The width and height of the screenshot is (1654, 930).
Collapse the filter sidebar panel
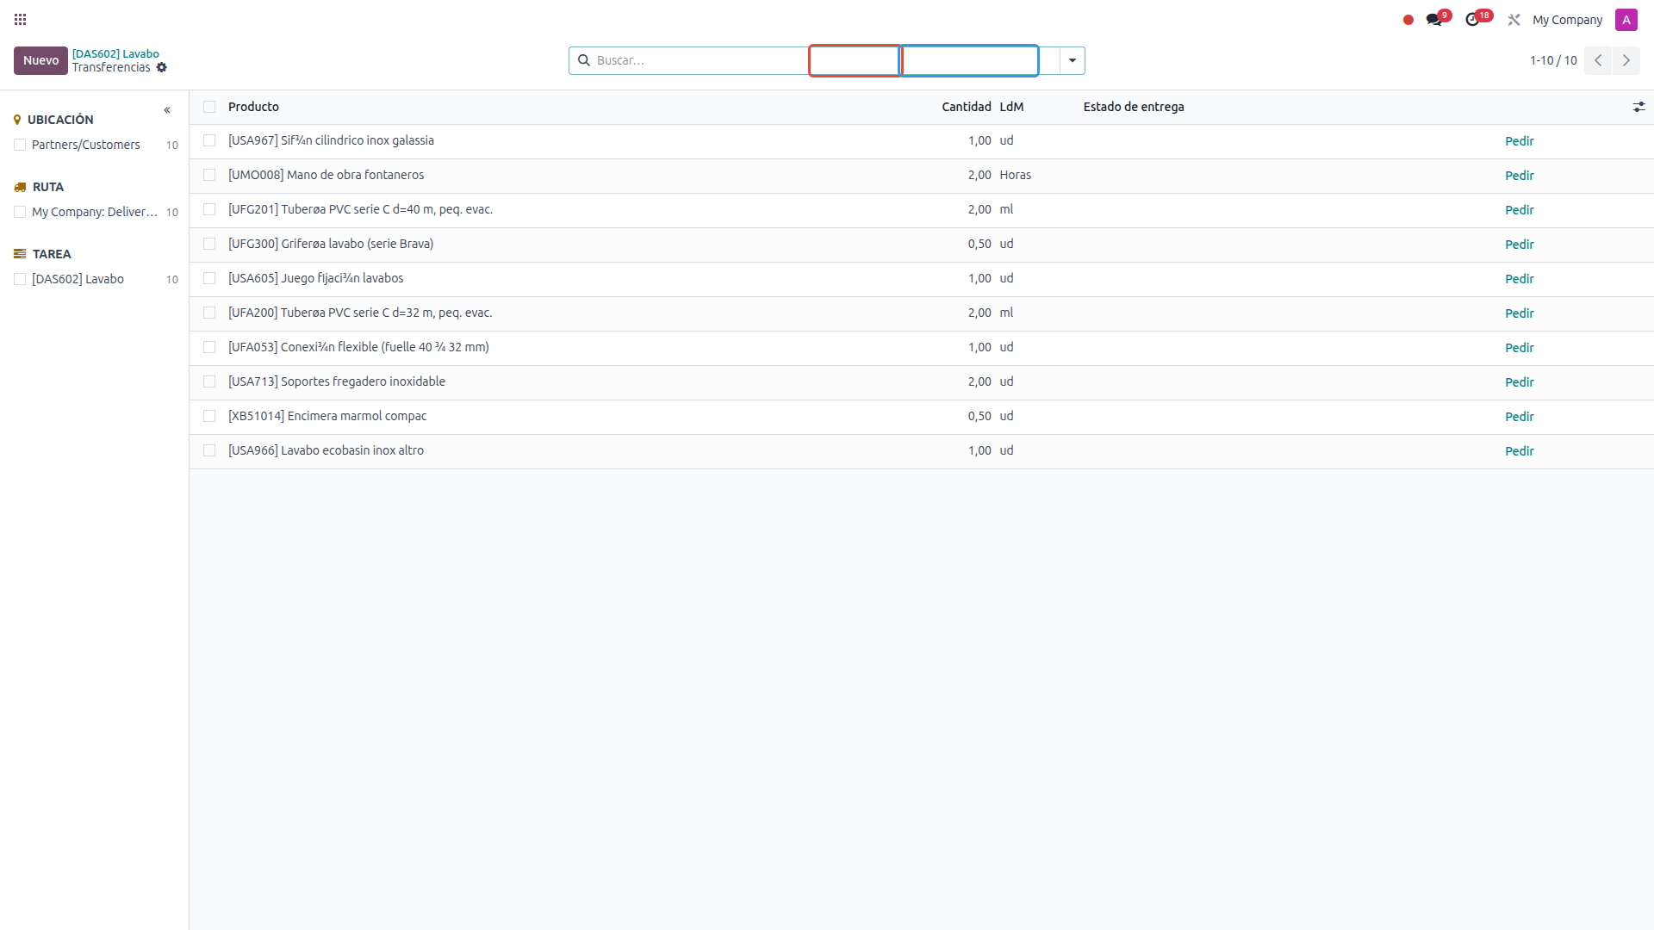click(167, 110)
